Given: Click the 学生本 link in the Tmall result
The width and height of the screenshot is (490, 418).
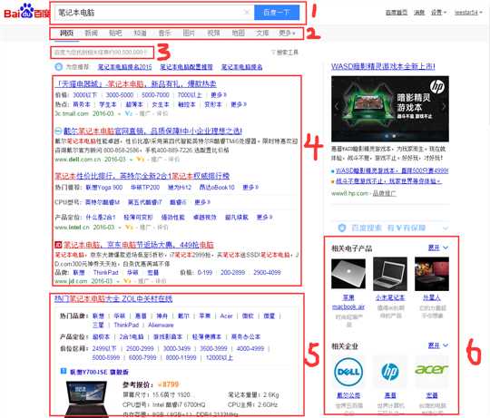Looking at the screenshot, I should 108,104.
